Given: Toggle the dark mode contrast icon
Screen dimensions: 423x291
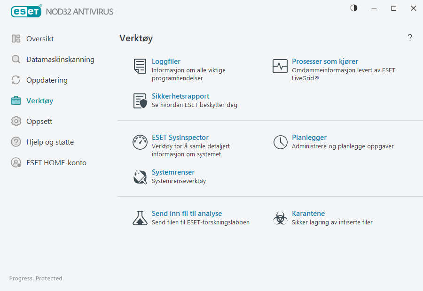Looking at the screenshot, I should (353, 8).
